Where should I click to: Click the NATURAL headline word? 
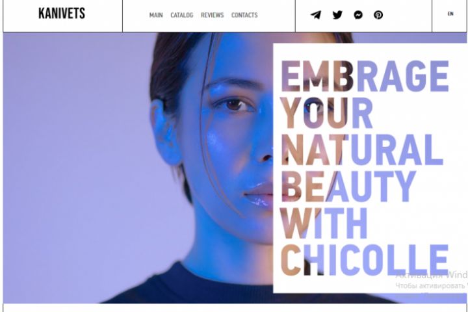(x=362, y=149)
